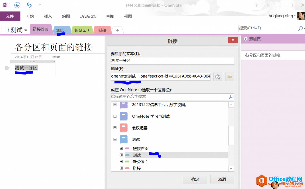Switch to the 视图 ribbon tab
305x189 pixels.
point(128,16)
